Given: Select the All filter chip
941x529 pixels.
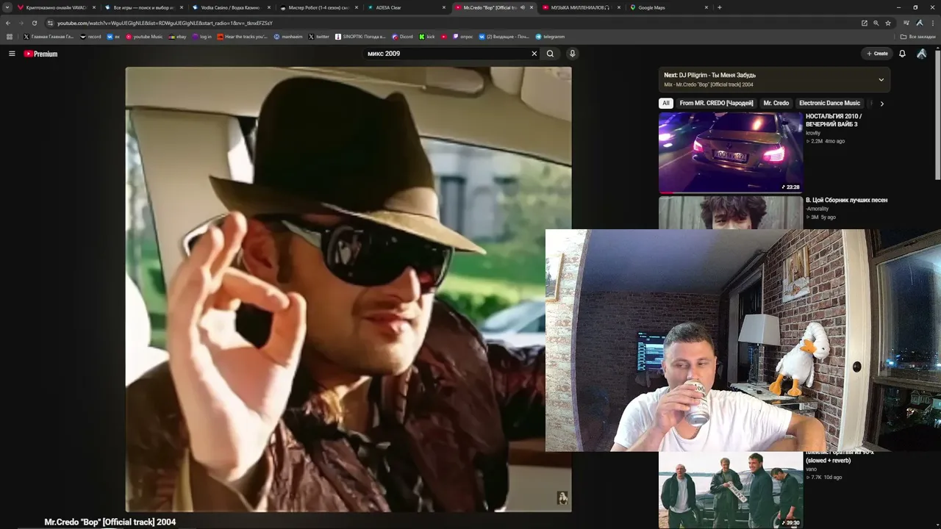Looking at the screenshot, I should (x=666, y=104).
